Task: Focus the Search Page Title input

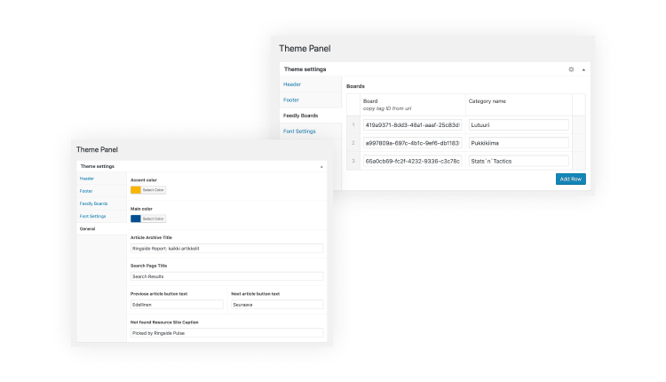Action: click(x=226, y=276)
